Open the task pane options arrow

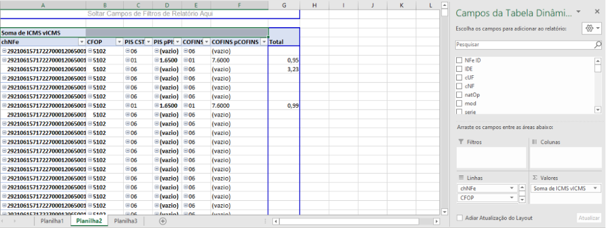[578, 12]
